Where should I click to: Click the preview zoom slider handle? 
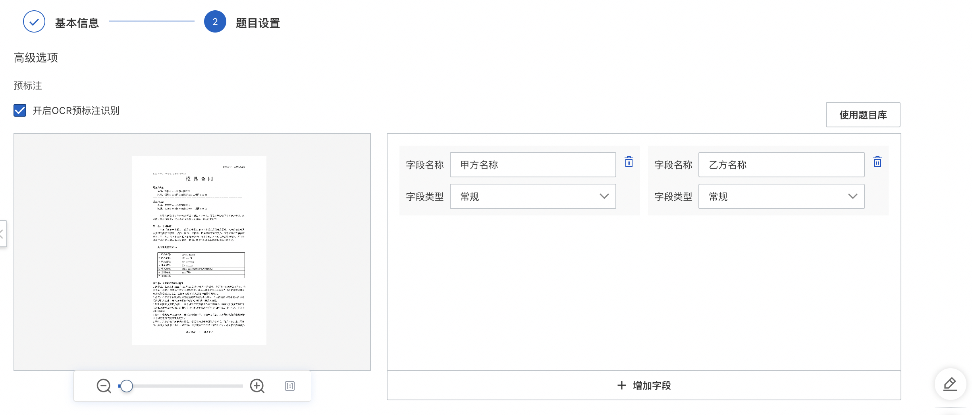[127, 386]
